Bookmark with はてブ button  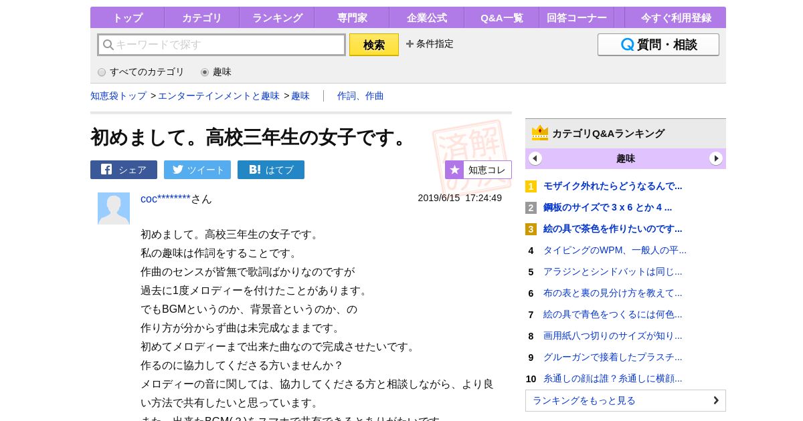coord(271,170)
